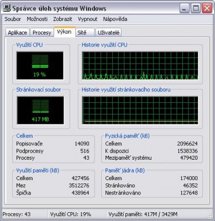The height and width of the screenshot is (221, 215).
Task: Click the Podprocesy label
Action: [30, 151]
